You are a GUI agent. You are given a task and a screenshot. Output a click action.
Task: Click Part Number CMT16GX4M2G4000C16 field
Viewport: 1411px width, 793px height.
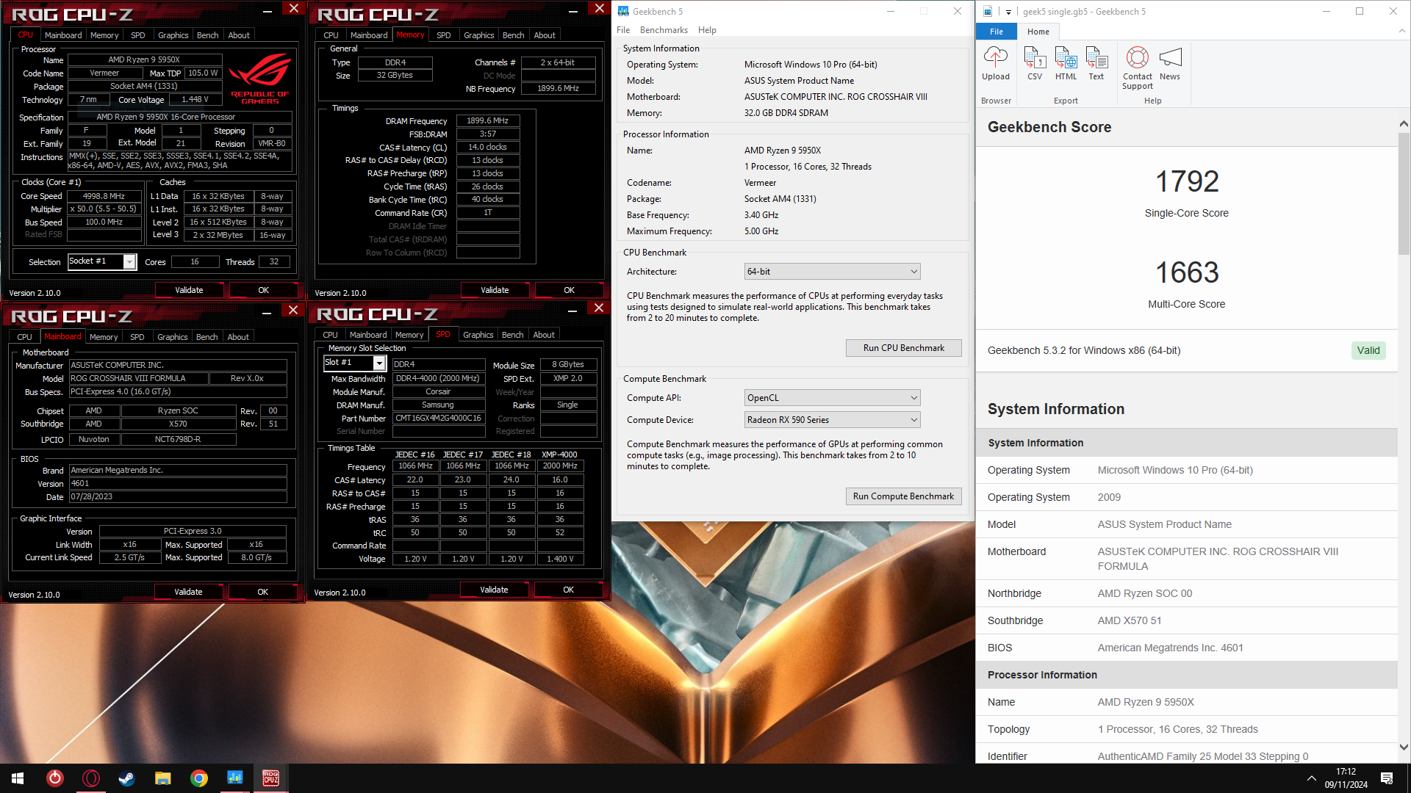438,419
